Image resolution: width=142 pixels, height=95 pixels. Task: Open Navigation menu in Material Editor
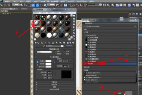pos(50,13)
